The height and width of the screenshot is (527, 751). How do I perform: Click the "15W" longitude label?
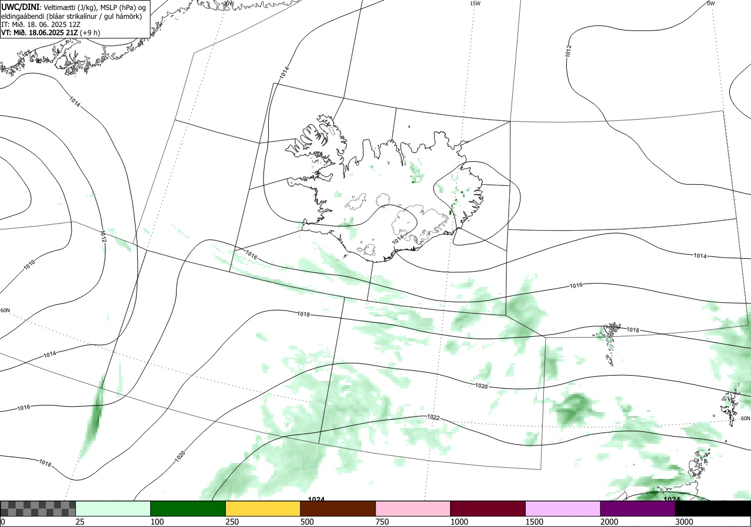(x=475, y=4)
